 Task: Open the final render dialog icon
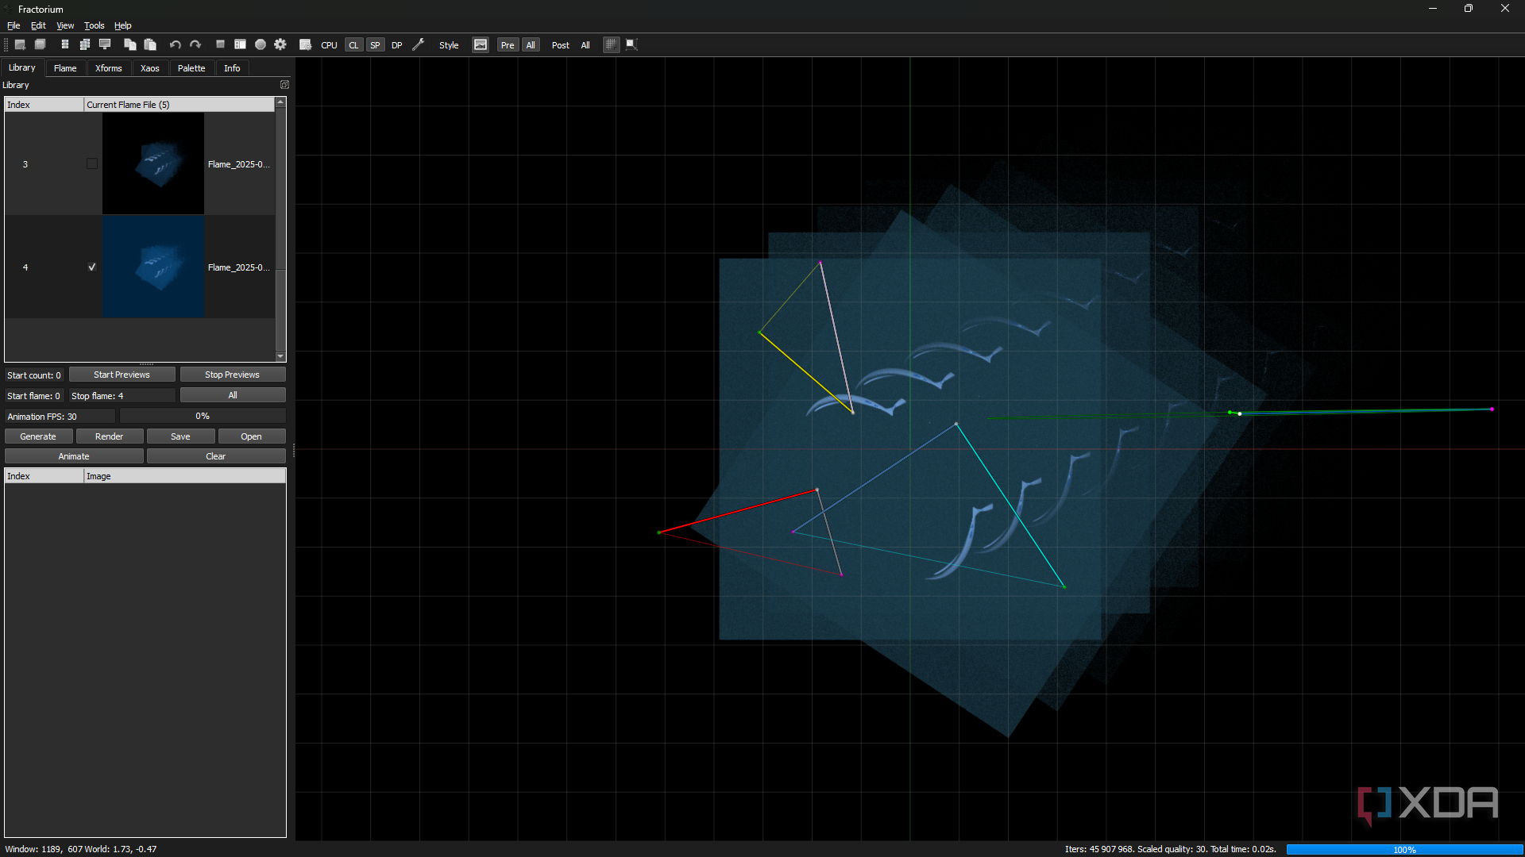(305, 45)
